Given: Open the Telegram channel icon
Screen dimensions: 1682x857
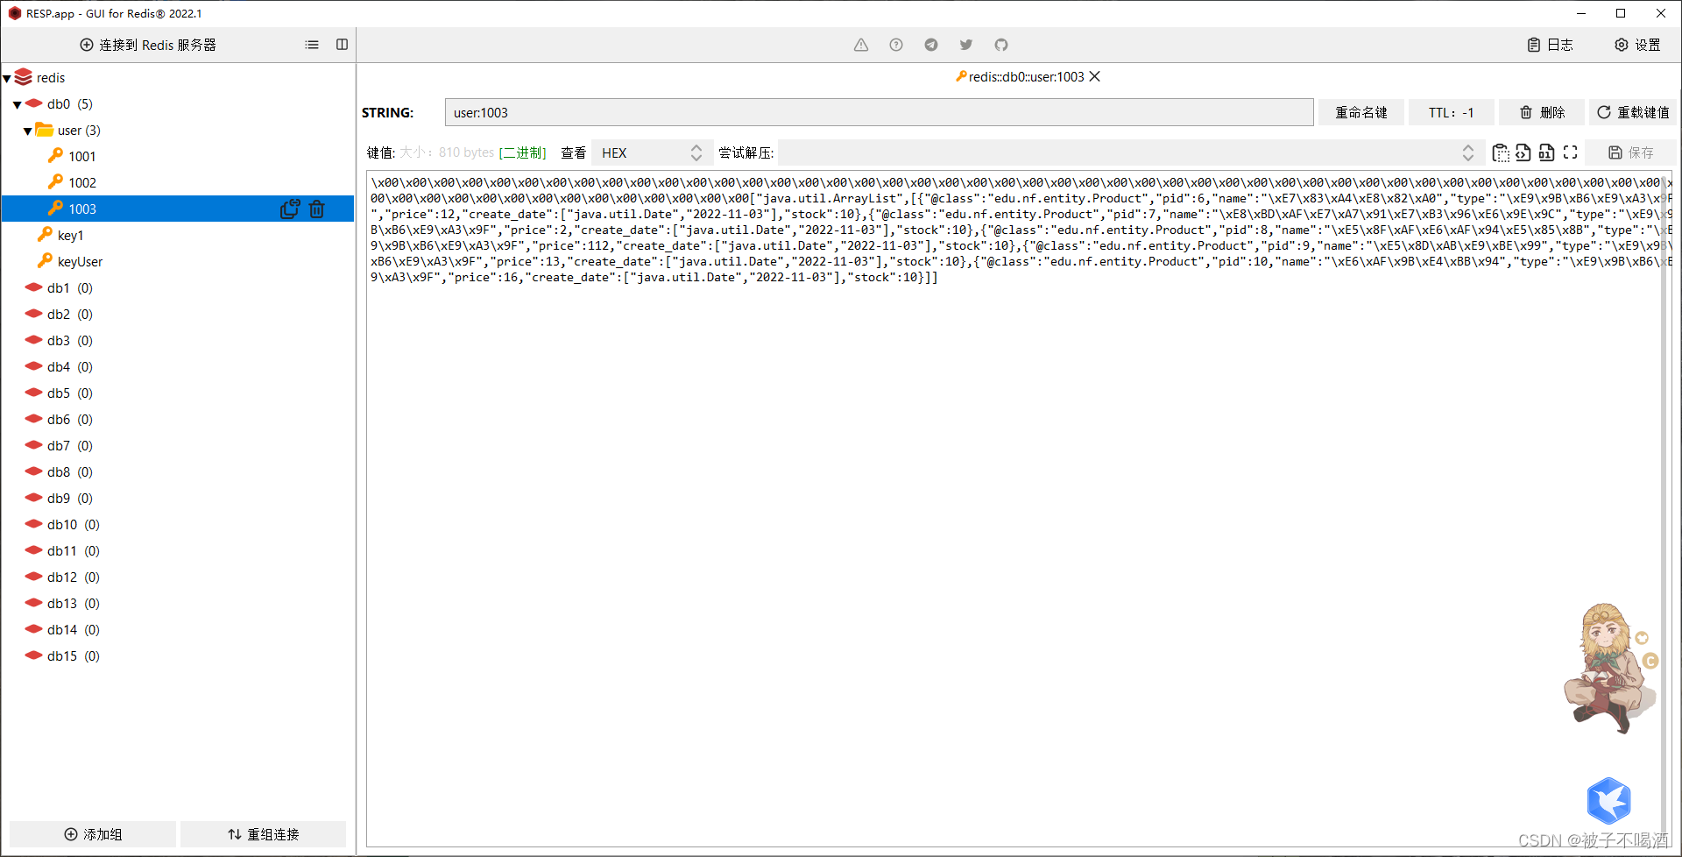Looking at the screenshot, I should click(x=931, y=45).
